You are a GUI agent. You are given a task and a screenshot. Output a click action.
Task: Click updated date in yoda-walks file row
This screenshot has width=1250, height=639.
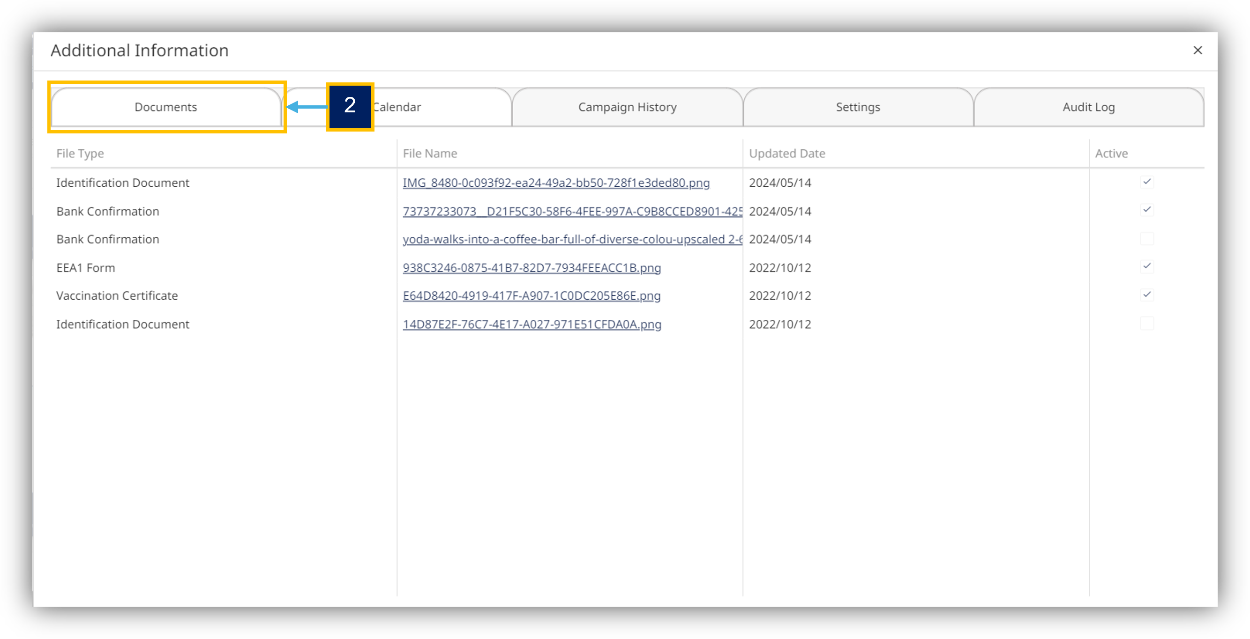click(780, 239)
